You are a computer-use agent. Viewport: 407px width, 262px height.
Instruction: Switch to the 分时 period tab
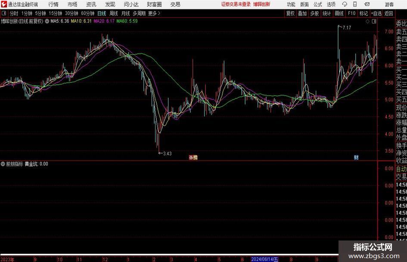coord(14,13)
